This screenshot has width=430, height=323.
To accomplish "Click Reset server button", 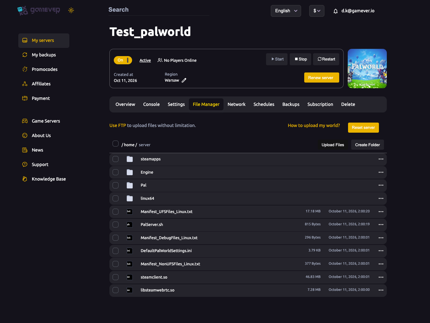I will pos(363,128).
